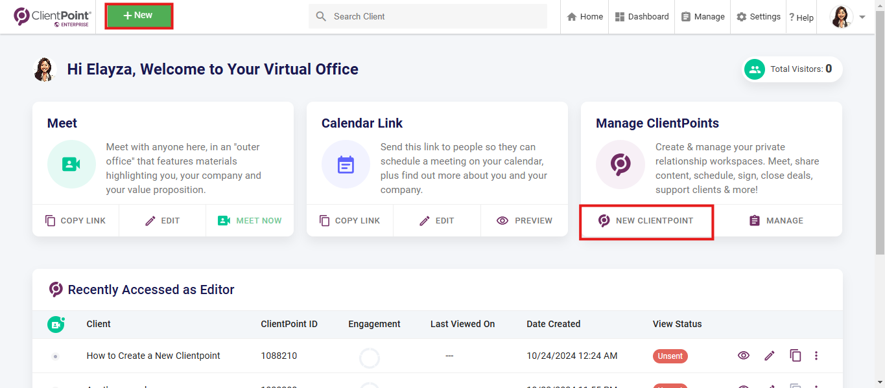Click the engagement ring for ClientPoint 1088210
The image size is (885, 388).
click(x=370, y=358)
